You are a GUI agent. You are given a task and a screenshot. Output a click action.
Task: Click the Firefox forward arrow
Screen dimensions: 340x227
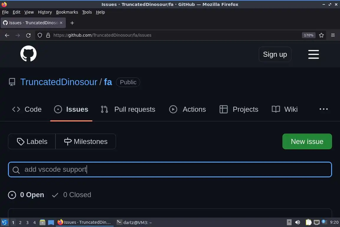[18, 35]
